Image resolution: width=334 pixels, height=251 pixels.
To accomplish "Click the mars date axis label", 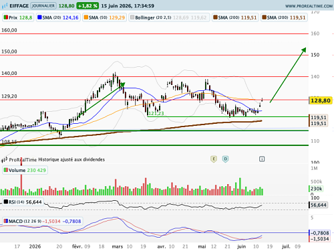I will 118,246.
